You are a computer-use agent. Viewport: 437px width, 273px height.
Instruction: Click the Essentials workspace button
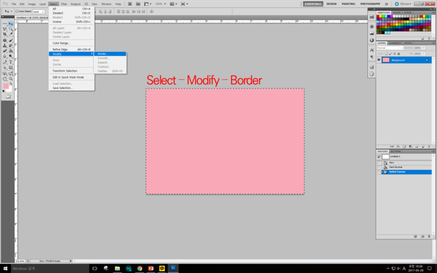pyautogui.click(x=313, y=4)
